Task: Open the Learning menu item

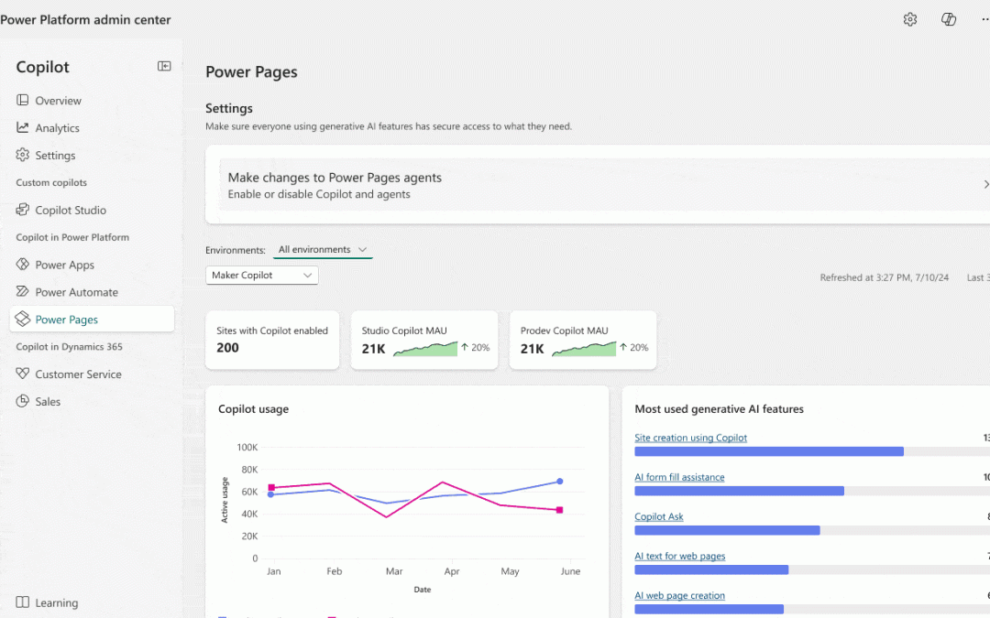Action: [x=55, y=602]
